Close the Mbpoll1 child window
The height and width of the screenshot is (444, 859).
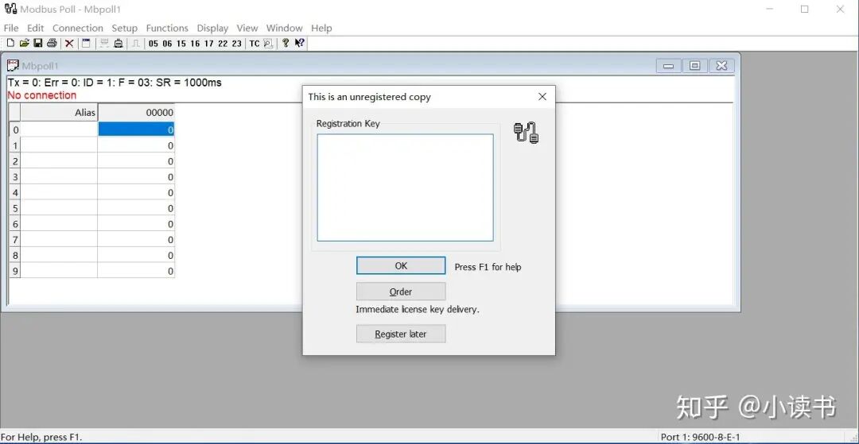tap(721, 66)
